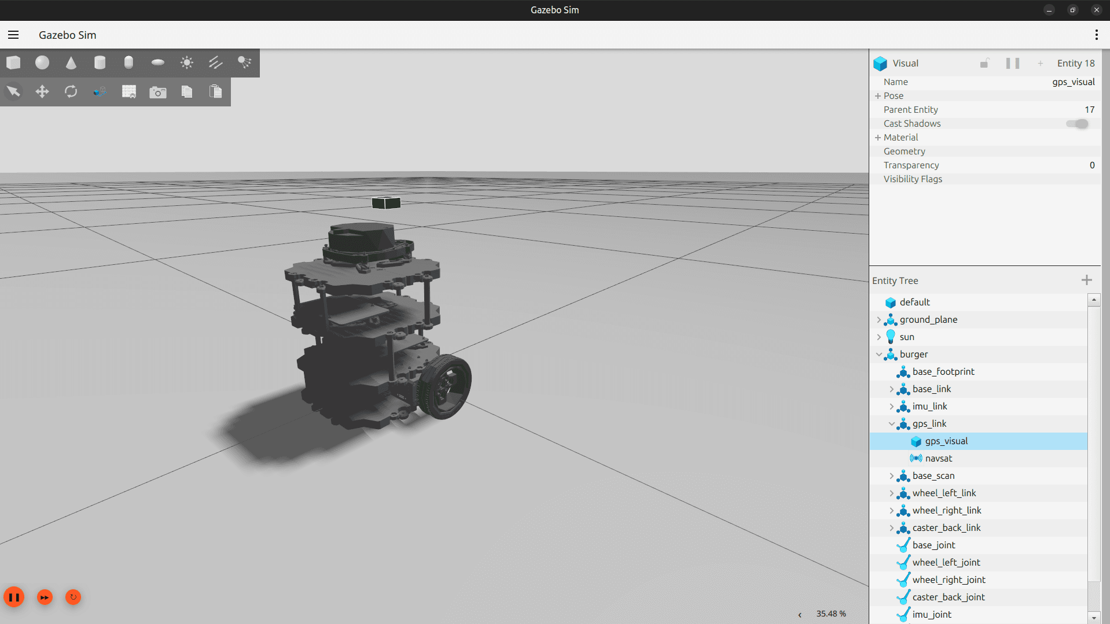The image size is (1110, 624).
Task: Open the three-dot plugins menu
Action: click(x=1096, y=35)
